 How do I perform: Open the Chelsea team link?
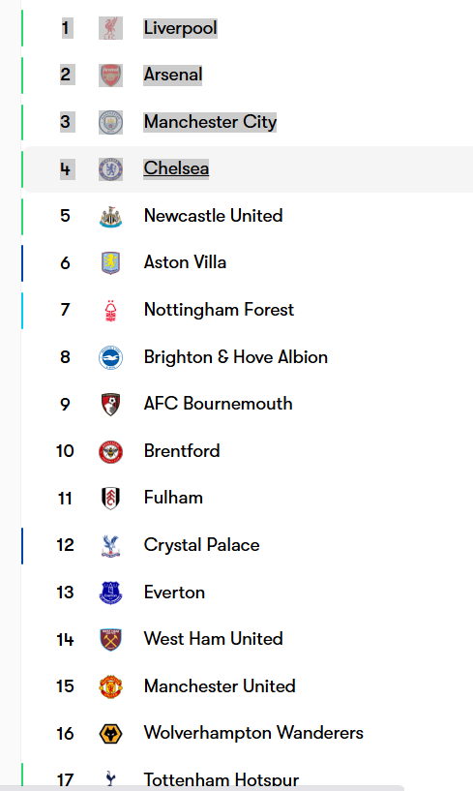pos(176,168)
